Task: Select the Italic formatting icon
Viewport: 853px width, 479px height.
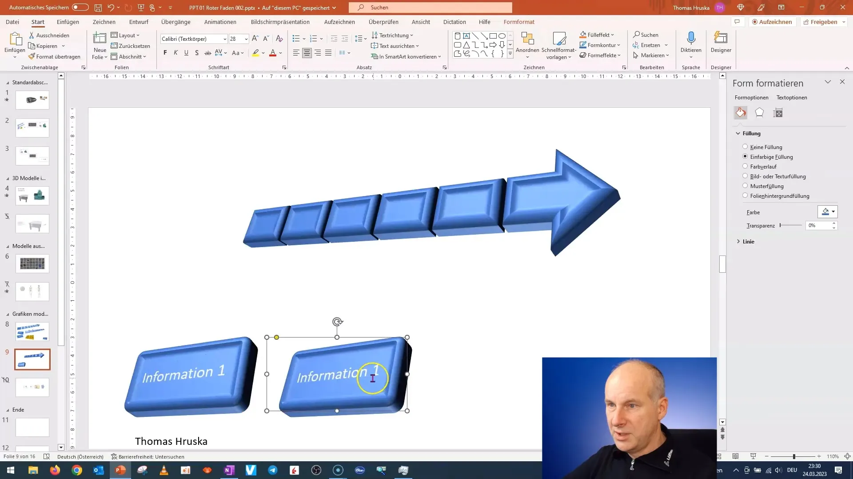Action: click(x=175, y=53)
